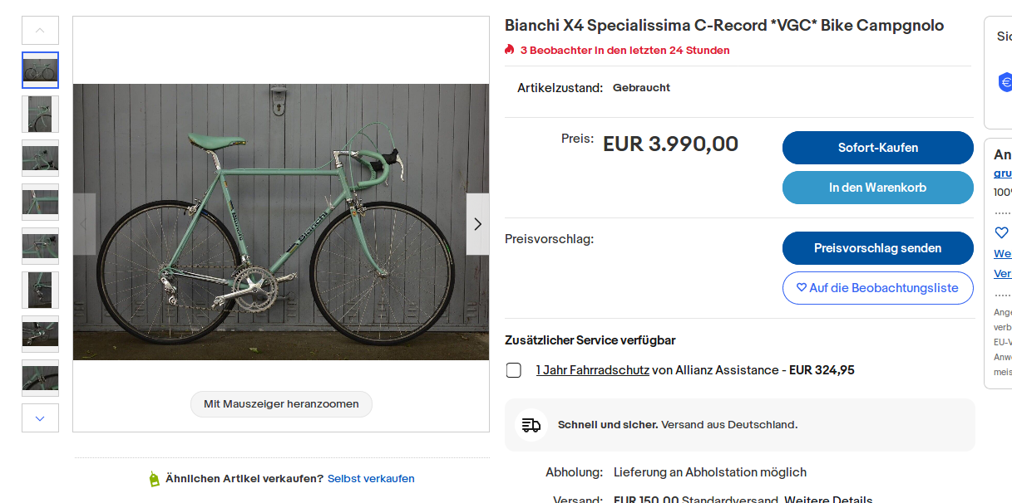Click the previous image arrow on the photo
The image size is (1012, 503).
(x=85, y=224)
